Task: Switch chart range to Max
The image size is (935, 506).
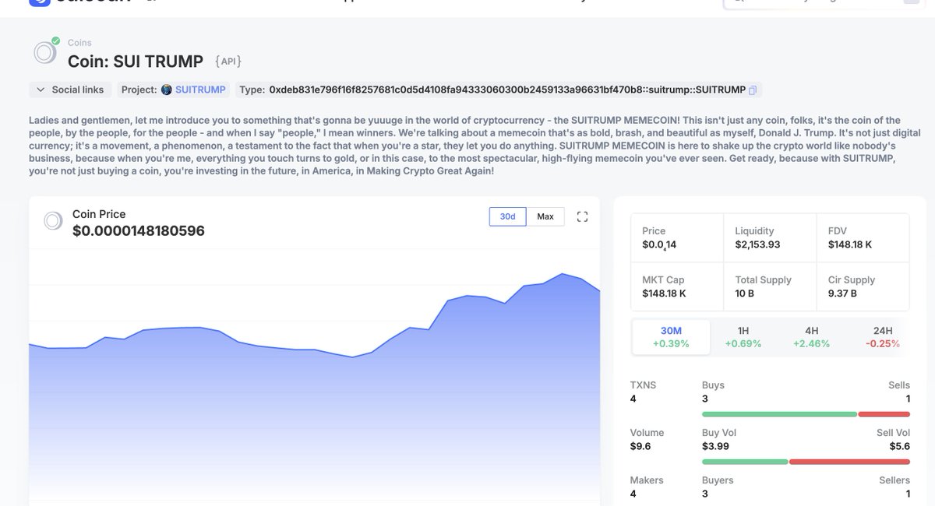Action: tap(545, 216)
